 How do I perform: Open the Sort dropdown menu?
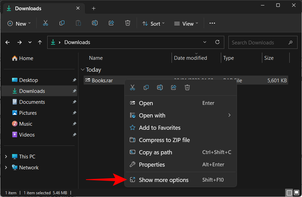pyautogui.click(x=153, y=24)
